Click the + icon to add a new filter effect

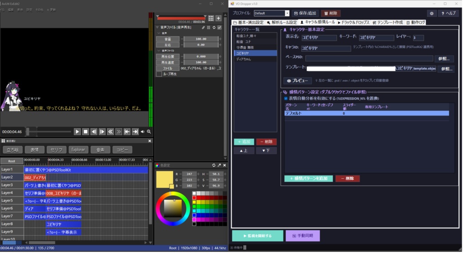pos(218,18)
